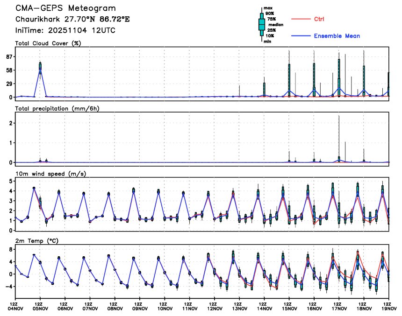Click the blue Ensemble Mean legend line
402x316 pixels.
click(x=301, y=36)
